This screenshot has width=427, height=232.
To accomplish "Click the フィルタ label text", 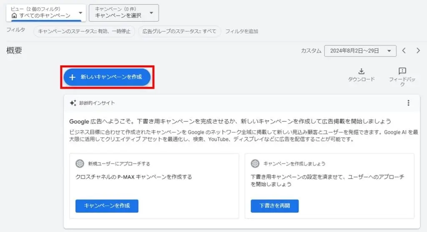I will pyautogui.click(x=16, y=30).
